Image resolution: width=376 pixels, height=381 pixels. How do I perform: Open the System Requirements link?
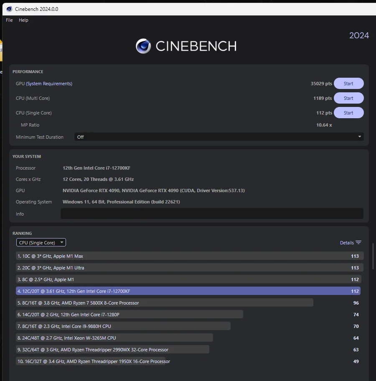coord(49,84)
